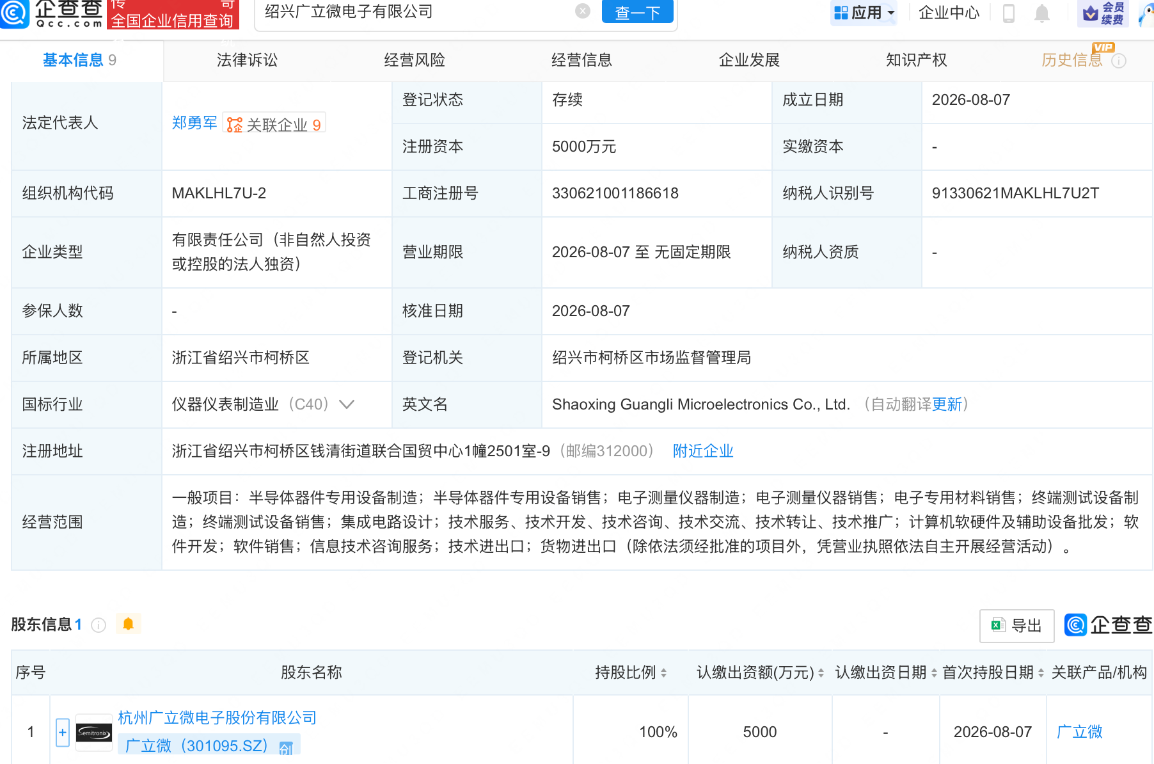
Task: Open the 经营风险 tab
Action: pyautogui.click(x=415, y=60)
